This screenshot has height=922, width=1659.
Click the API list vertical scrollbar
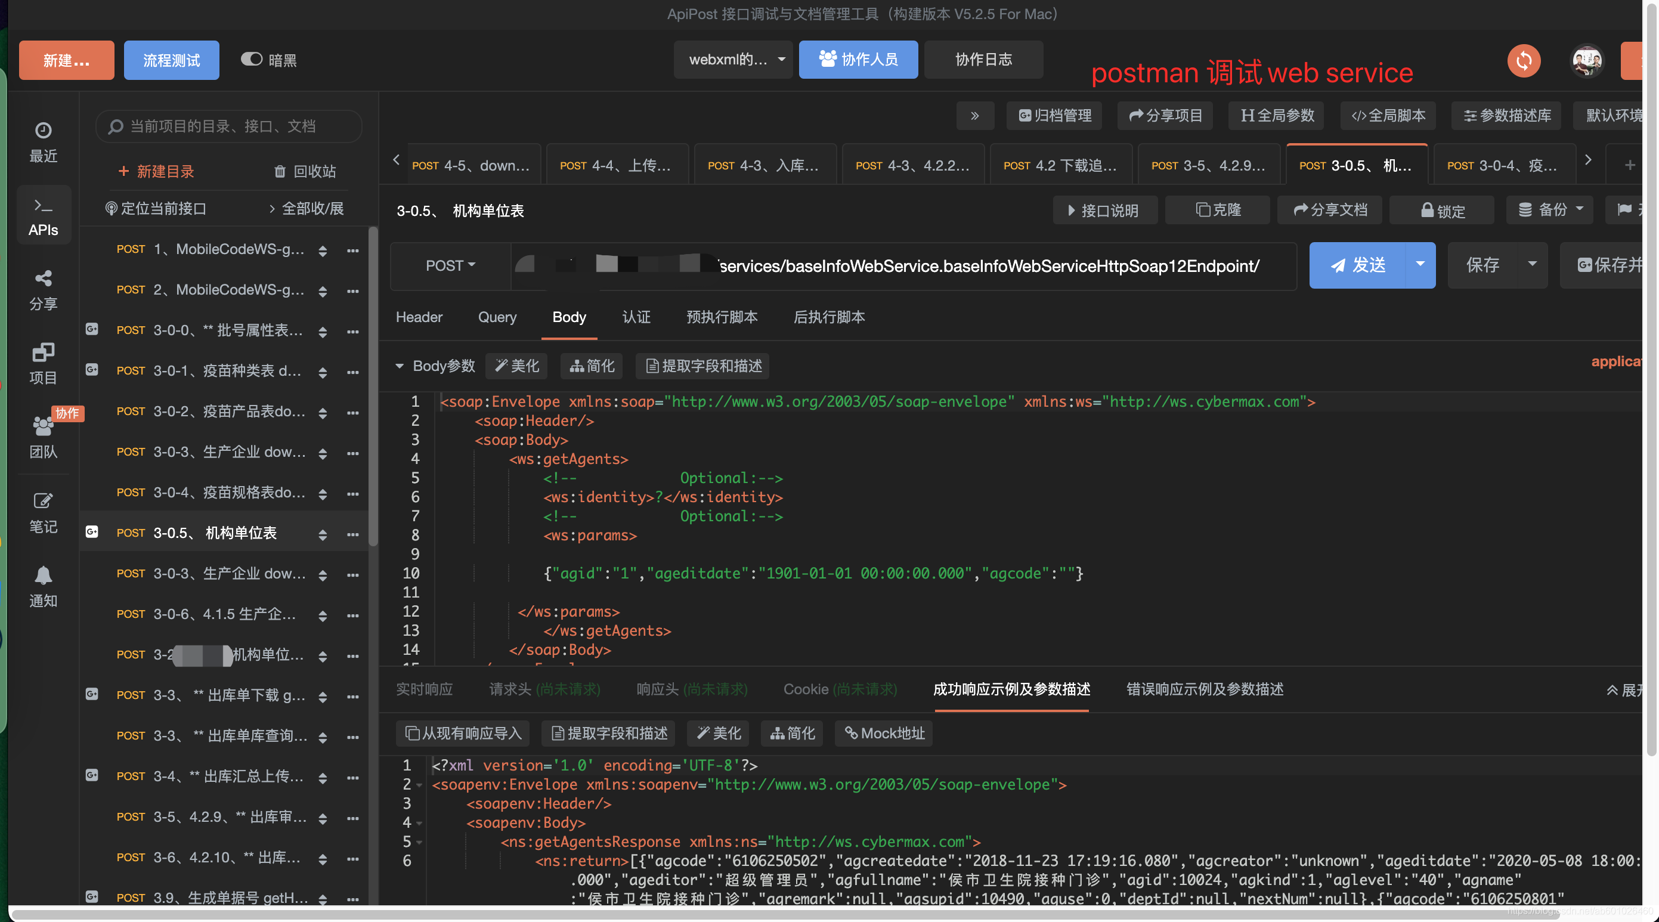[373, 386]
